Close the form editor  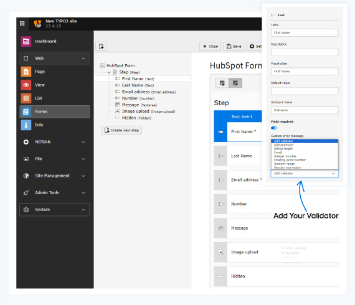coord(210,47)
